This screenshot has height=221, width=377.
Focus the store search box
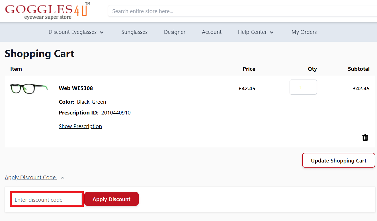click(242, 11)
